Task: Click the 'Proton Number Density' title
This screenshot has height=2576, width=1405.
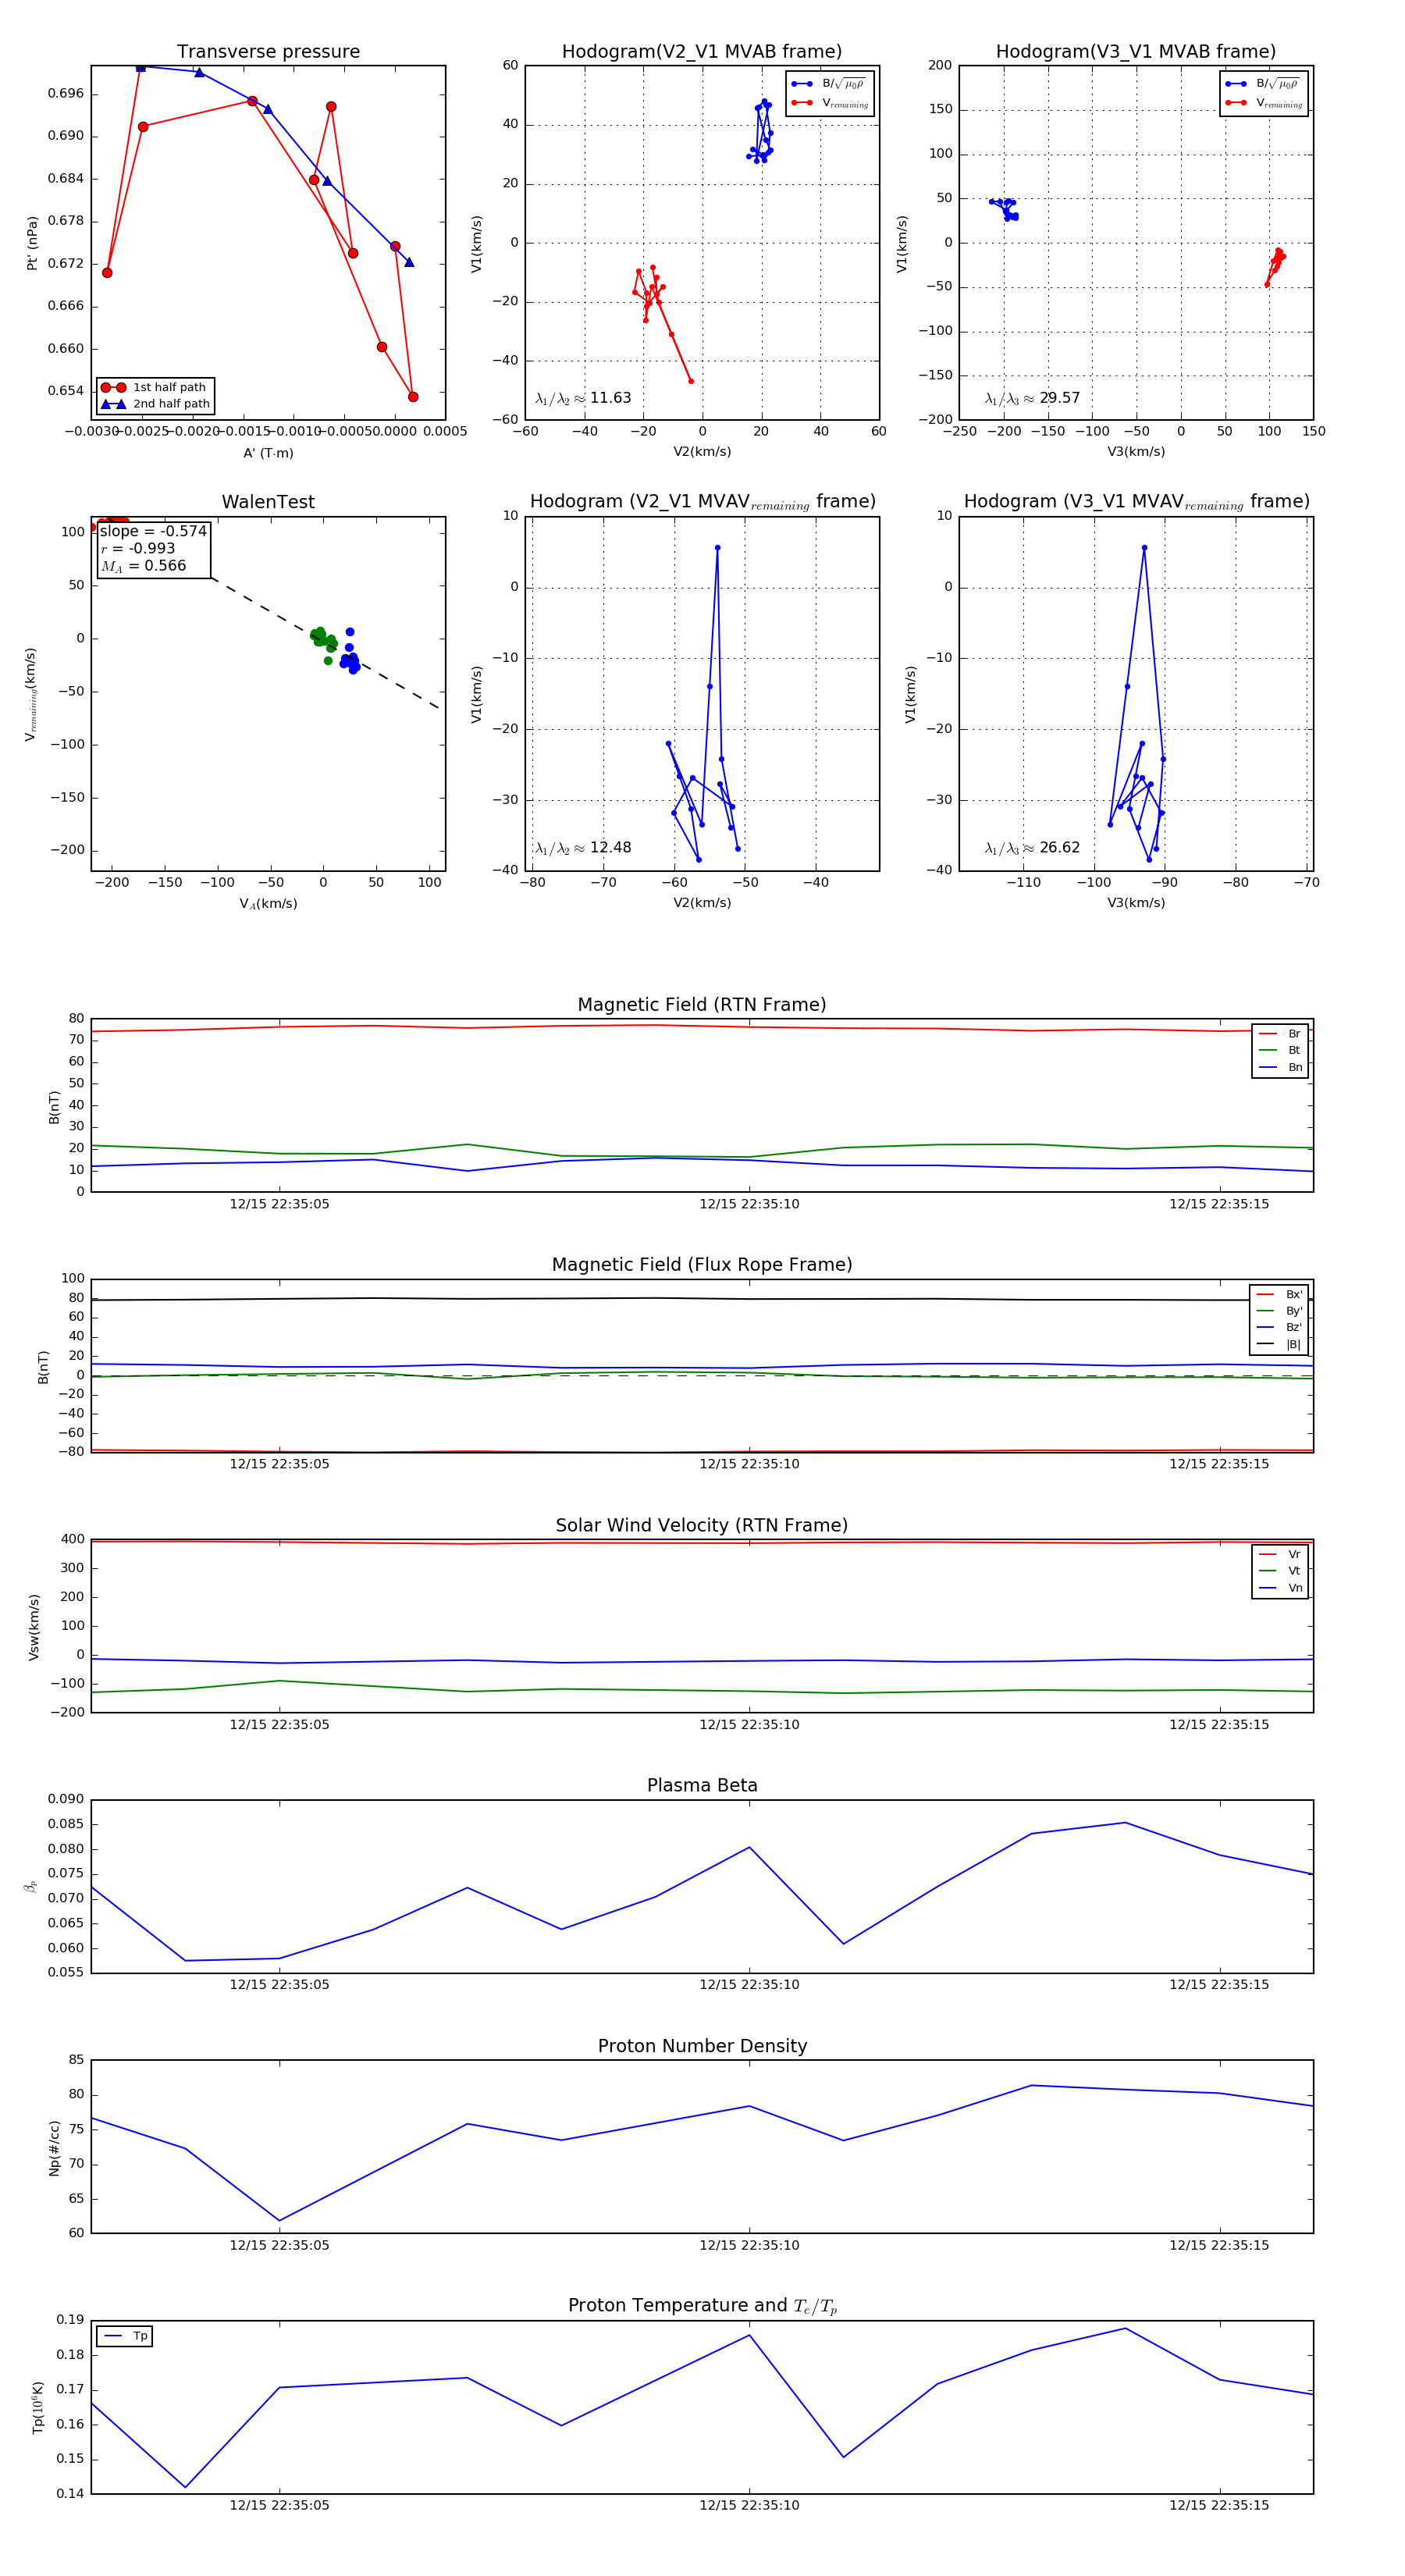Action: (x=702, y=2046)
